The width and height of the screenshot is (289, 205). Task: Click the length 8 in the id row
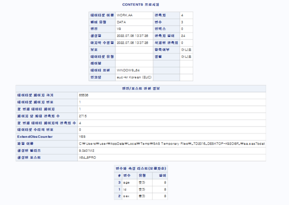pos(165,189)
